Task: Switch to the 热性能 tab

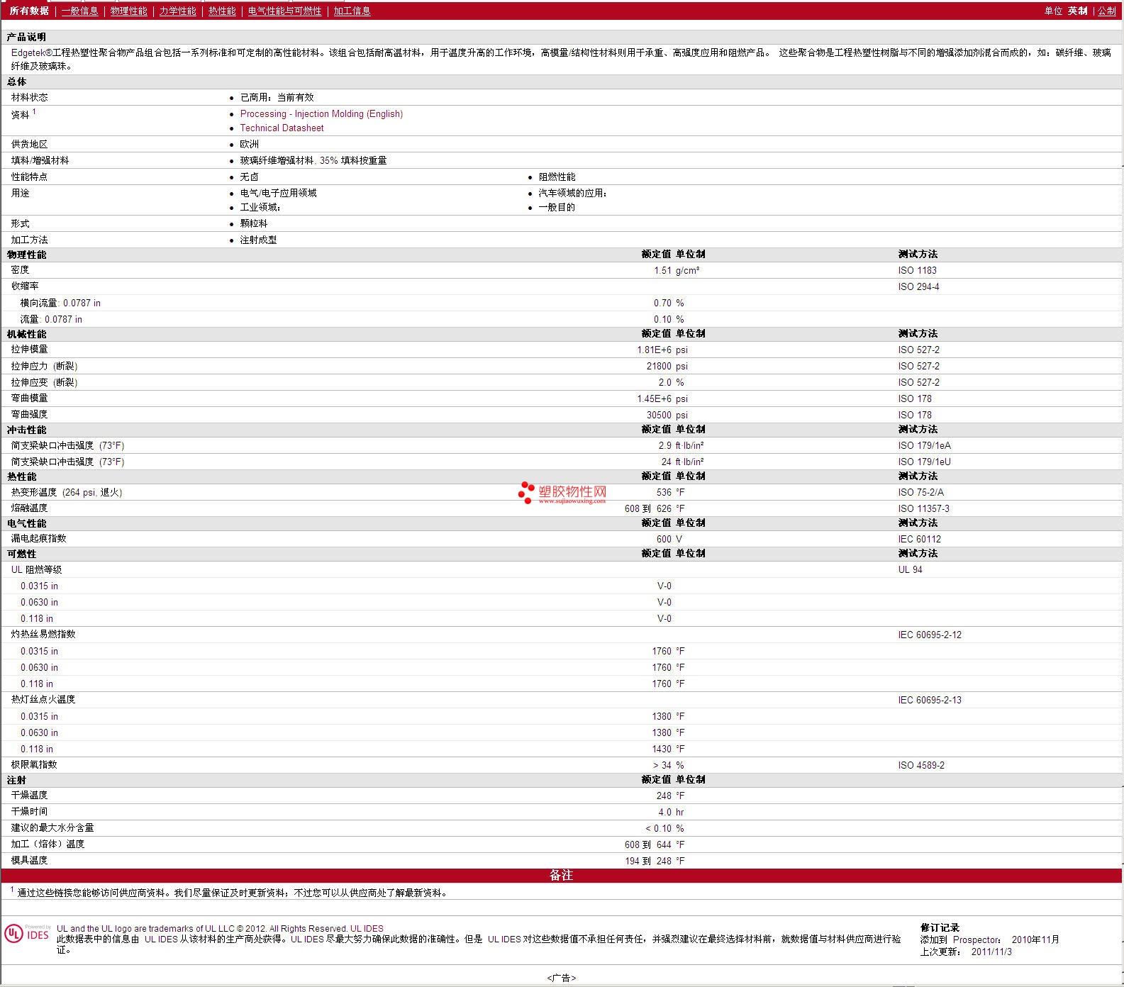Action: click(x=222, y=11)
